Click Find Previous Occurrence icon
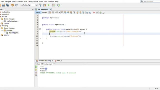160x90 pixels. 65,12
